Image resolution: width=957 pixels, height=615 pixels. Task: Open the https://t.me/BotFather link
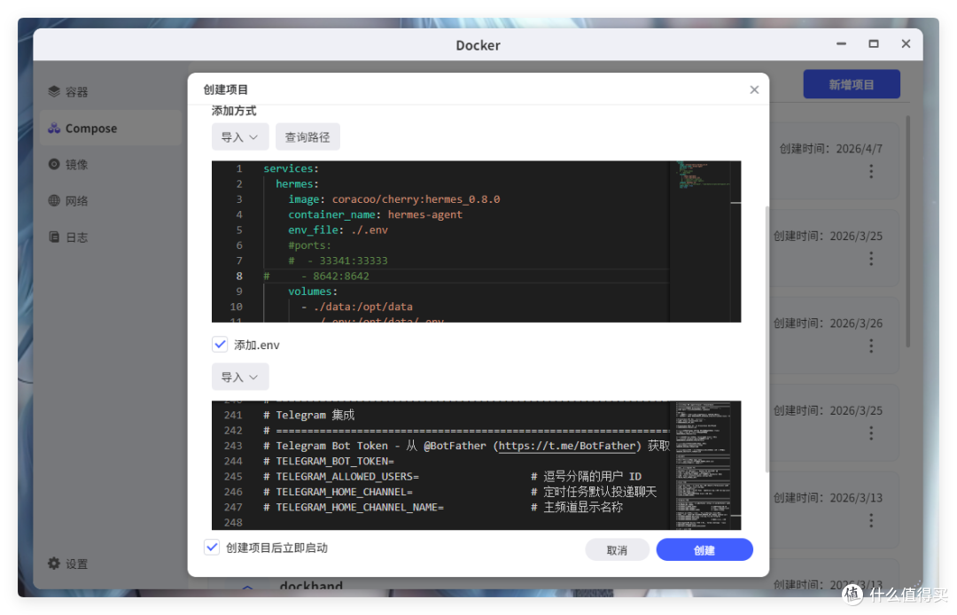coord(568,446)
